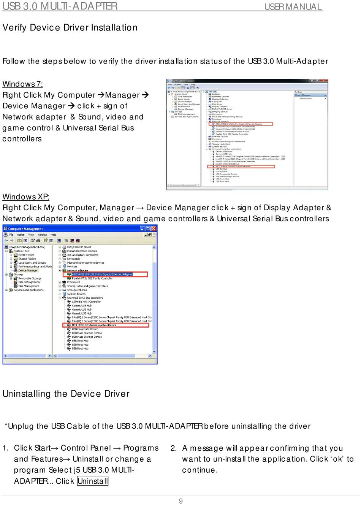Collapse Universal Serial Bus controllers node in XP list
The height and width of the screenshot is (521, 361).
tap(60, 298)
